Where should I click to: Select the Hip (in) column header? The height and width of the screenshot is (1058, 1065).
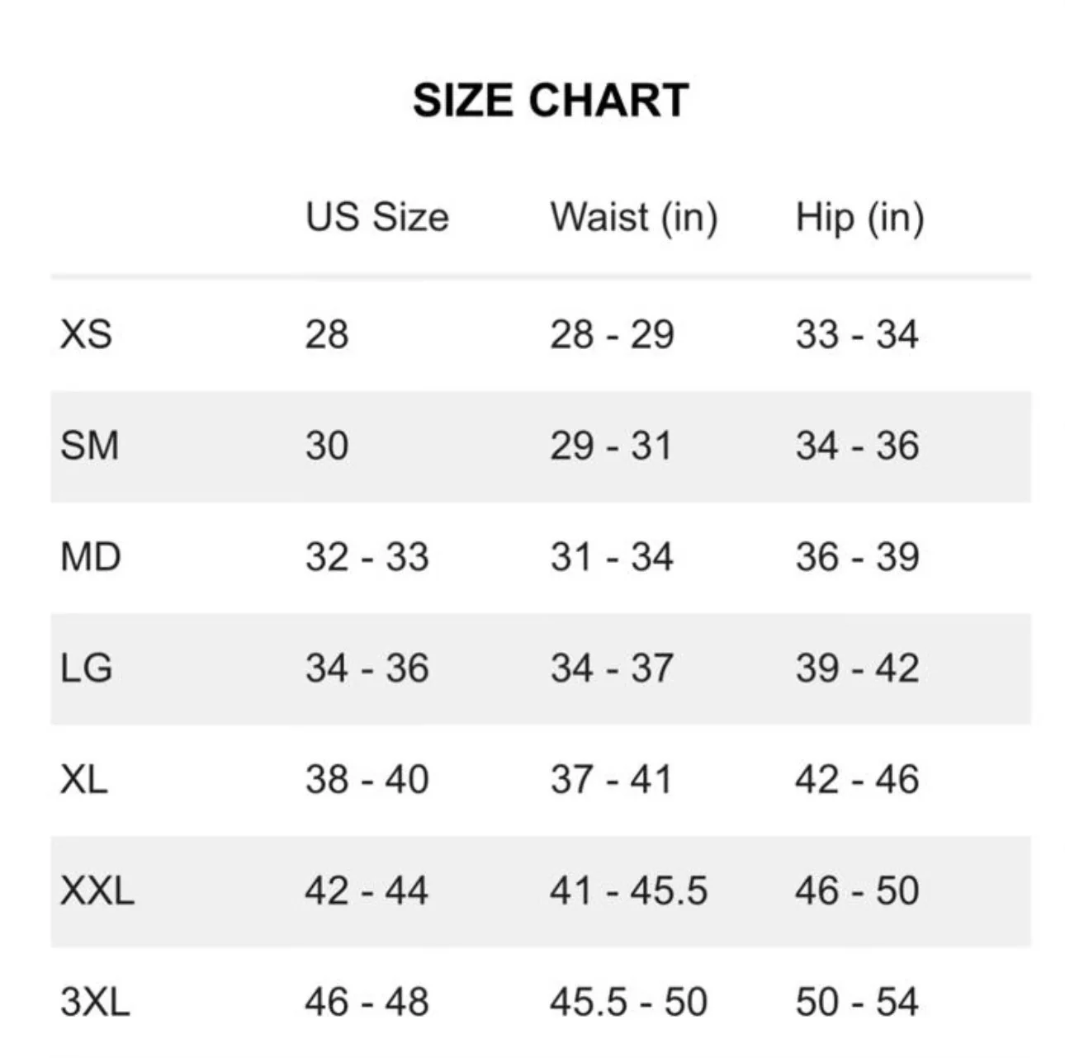click(859, 218)
